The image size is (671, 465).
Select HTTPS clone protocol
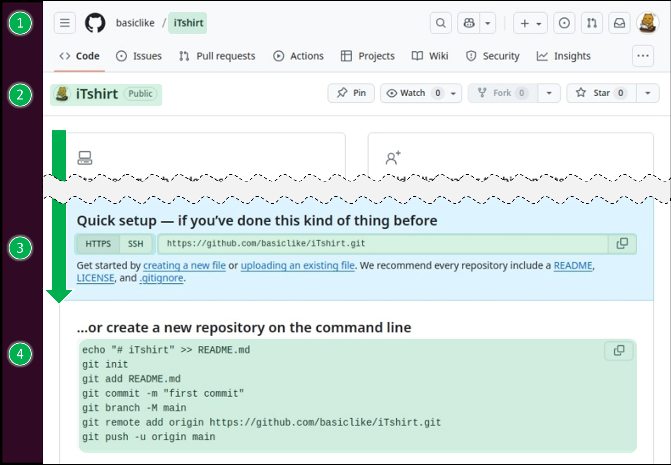(x=98, y=244)
